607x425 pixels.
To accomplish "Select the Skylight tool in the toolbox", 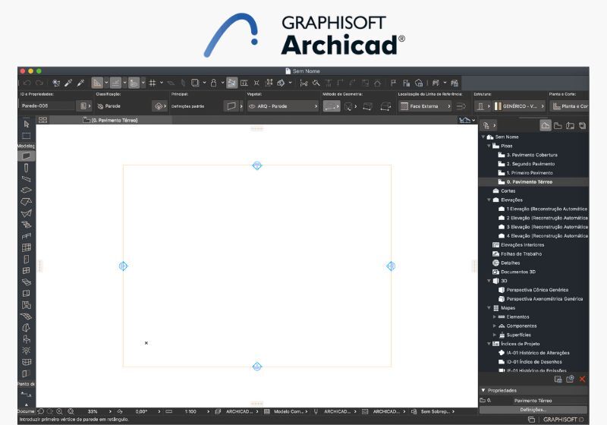I will point(27,282).
